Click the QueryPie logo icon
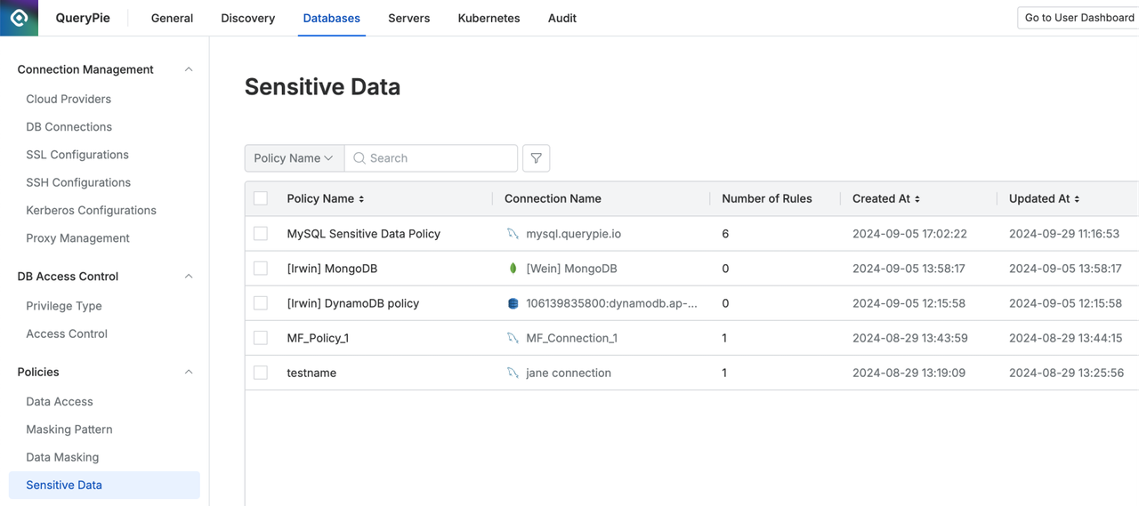1139x506 pixels. (19, 18)
